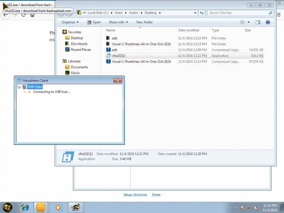Open the change view options arrow
The image size is (284, 213).
249,22
